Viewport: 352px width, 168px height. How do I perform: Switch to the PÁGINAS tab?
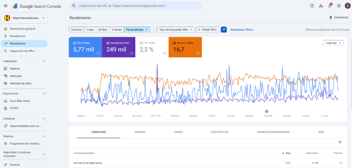pyautogui.click(x=140, y=132)
